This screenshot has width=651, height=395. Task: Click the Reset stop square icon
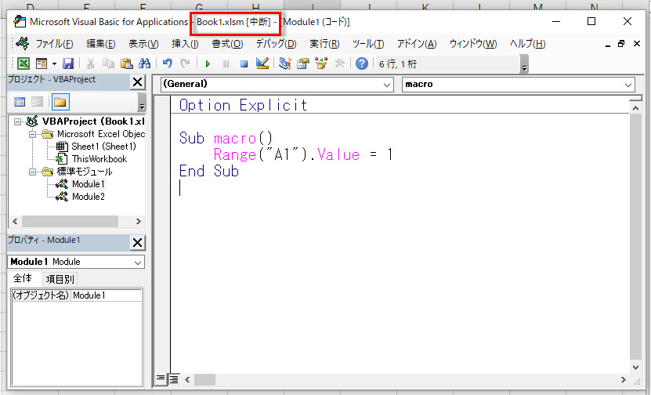click(x=244, y=64)
